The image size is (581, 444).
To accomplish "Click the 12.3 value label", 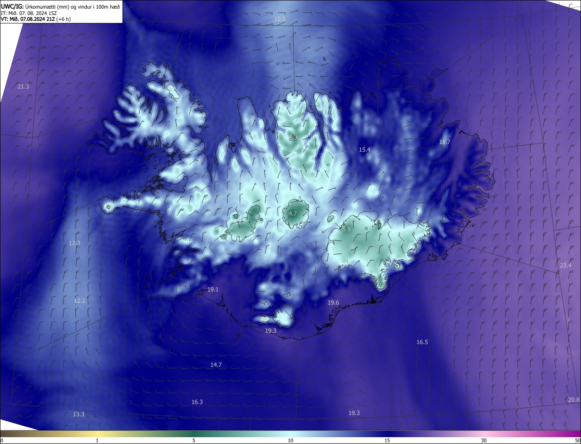I will tap(74, 243).
